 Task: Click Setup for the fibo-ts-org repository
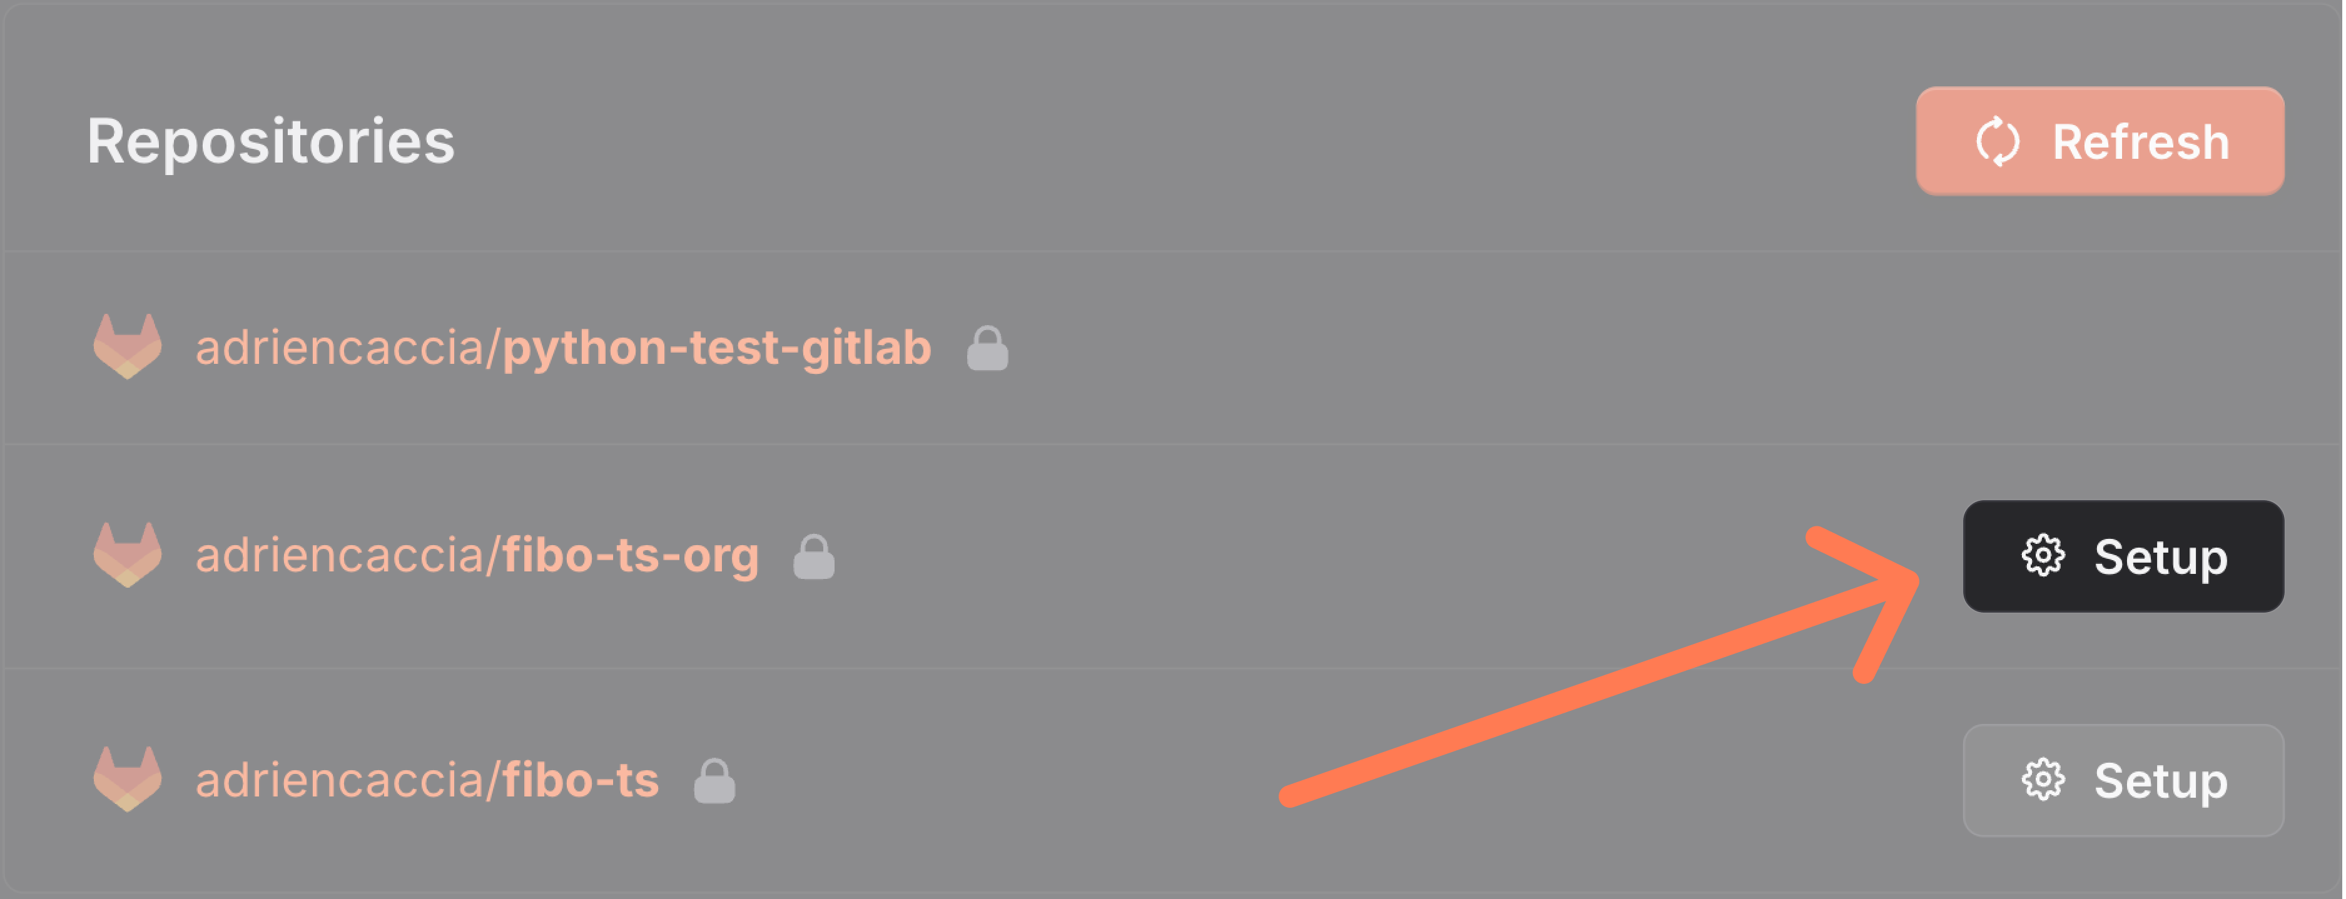[x=2122, y=557]
